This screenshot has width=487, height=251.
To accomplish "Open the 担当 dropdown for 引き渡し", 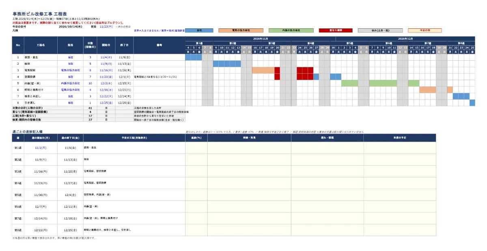I will pos(71,102).
